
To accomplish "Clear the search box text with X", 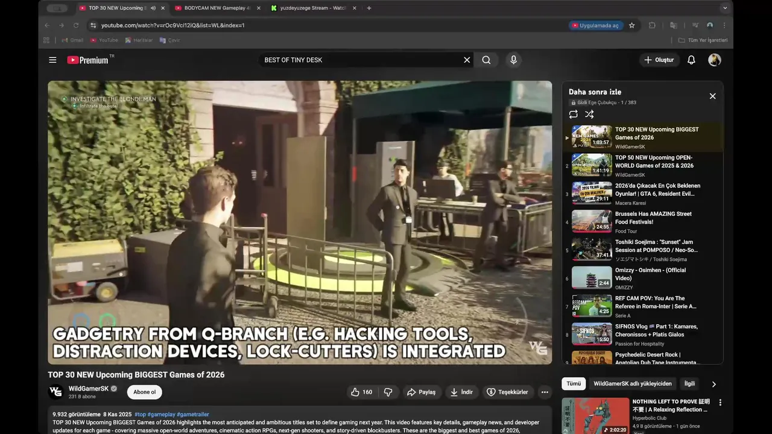I will tap(467, 60).
